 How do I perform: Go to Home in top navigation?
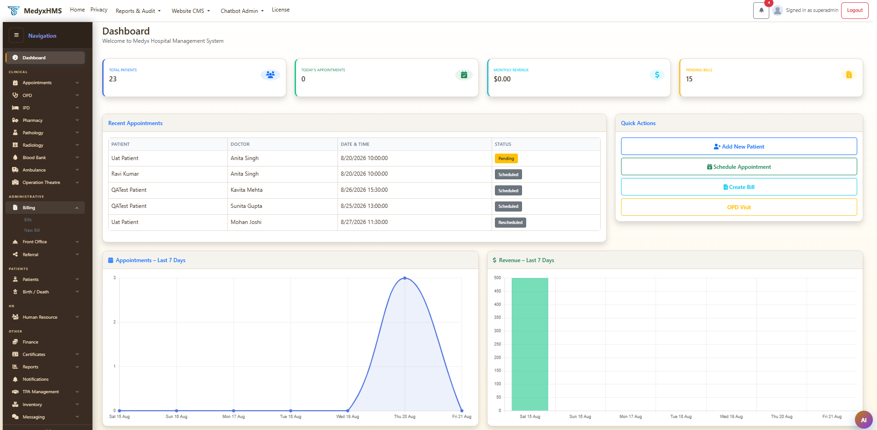tap(77, 10)
